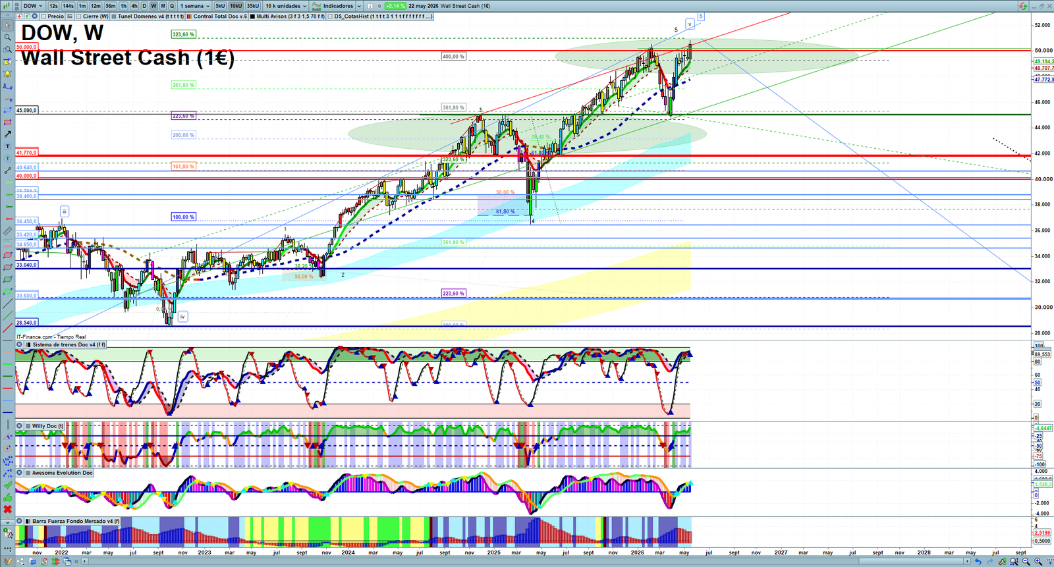Click the red plus add-panel icon
The width and height of the screenshot is (1054, 567).
coord(19,16)
